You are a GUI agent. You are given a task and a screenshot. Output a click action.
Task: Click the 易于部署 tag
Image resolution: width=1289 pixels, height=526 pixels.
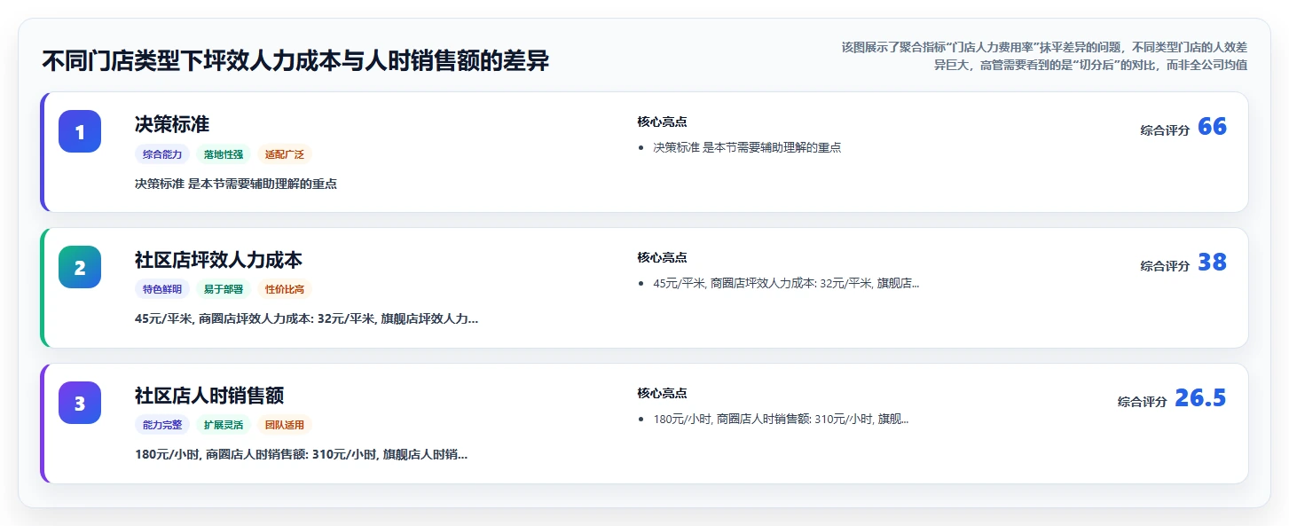point(224,289)
